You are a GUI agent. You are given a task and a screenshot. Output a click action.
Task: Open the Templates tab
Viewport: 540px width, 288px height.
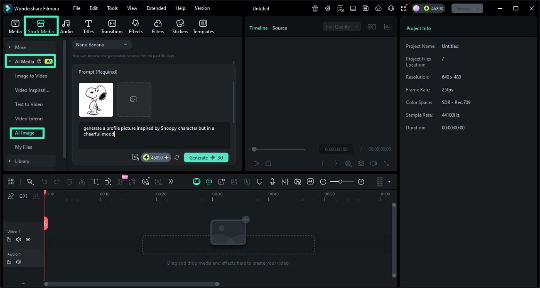pos(203,27)
